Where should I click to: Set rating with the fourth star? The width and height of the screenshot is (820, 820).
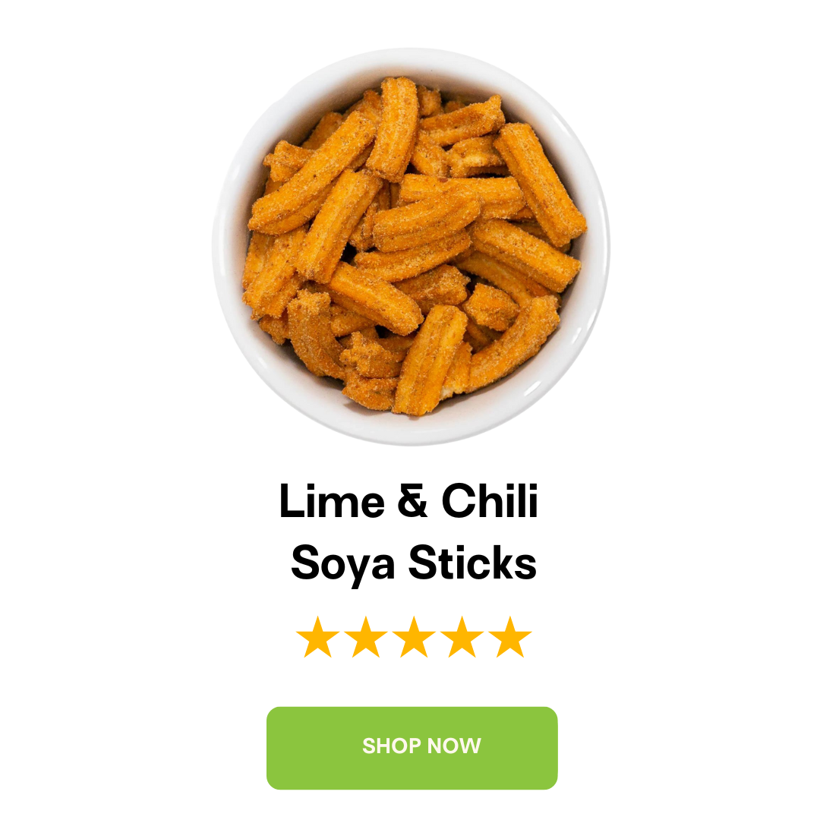coord(462,636)
